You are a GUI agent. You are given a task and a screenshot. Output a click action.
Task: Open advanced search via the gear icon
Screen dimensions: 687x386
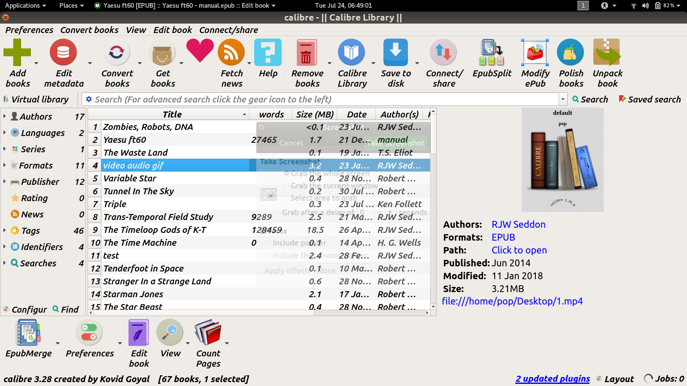[x=89, y=99]
